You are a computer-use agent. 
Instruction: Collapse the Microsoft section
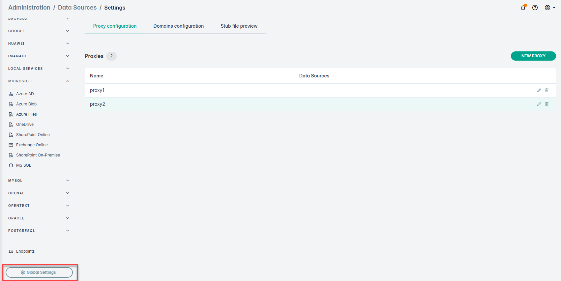68,81
